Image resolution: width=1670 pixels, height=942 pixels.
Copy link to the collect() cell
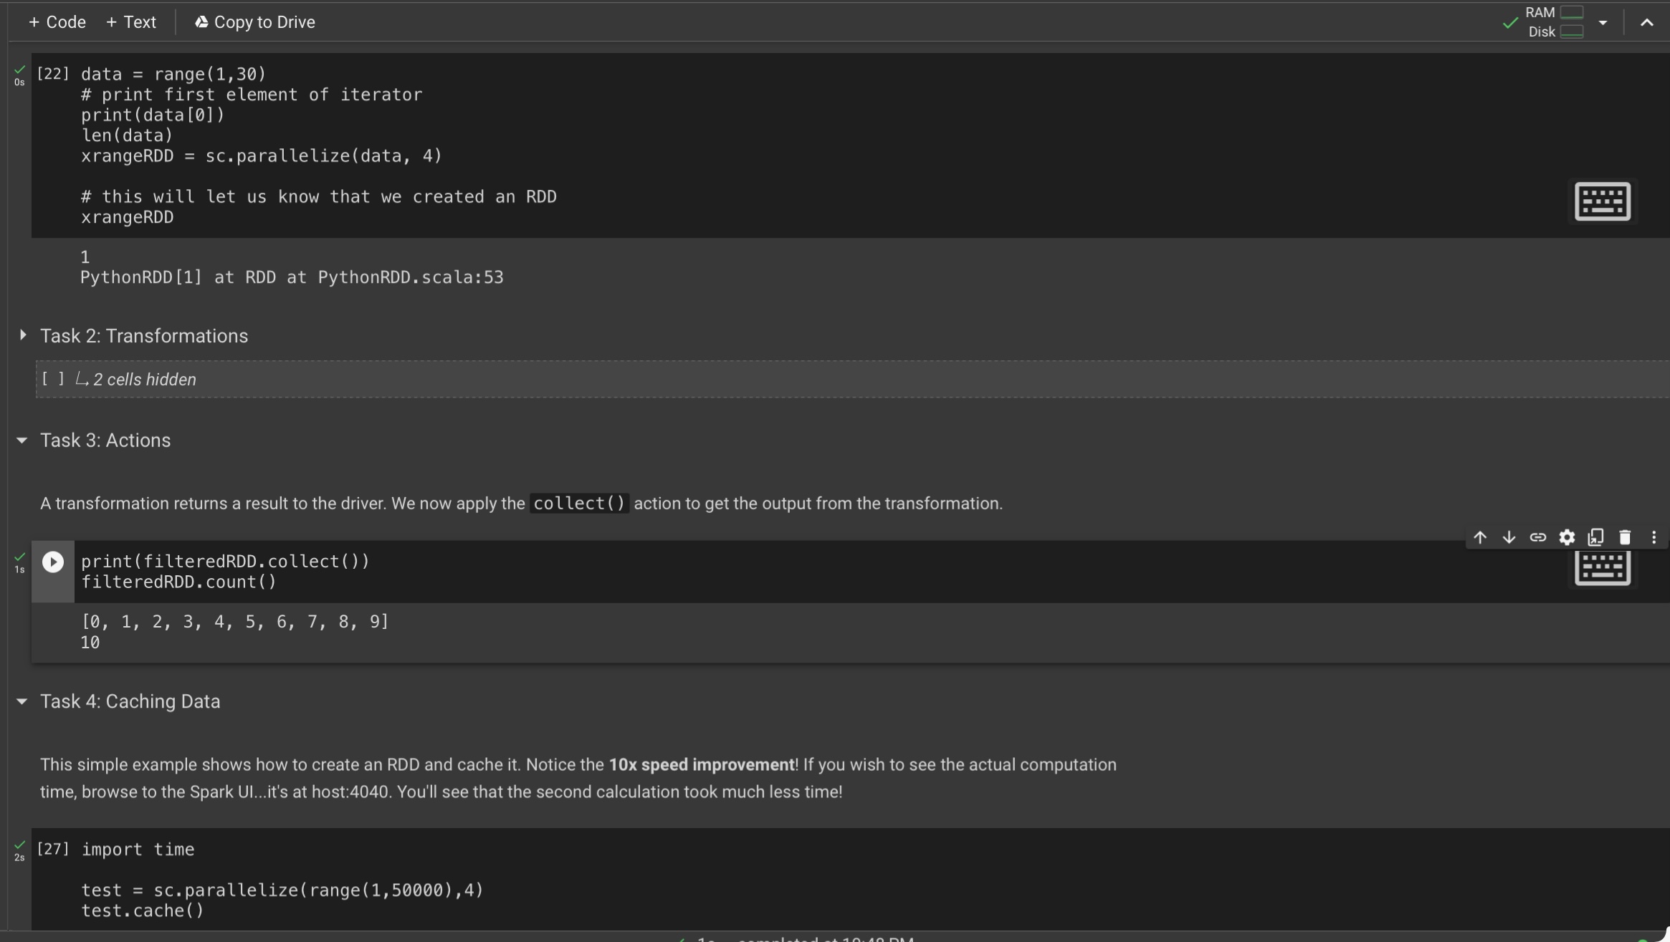[1538, 537]
